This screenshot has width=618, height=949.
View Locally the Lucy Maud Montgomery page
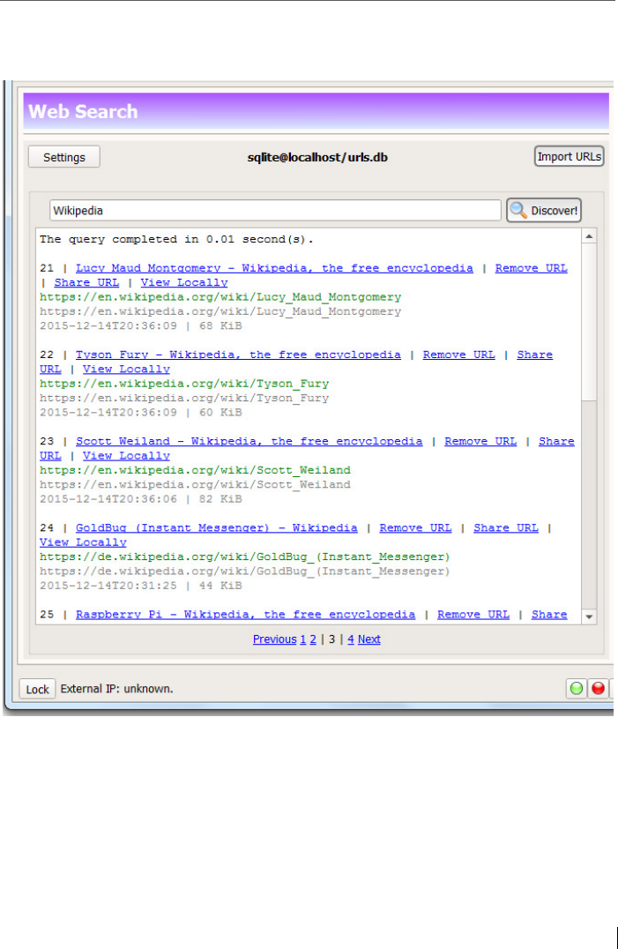pos(184,282)
